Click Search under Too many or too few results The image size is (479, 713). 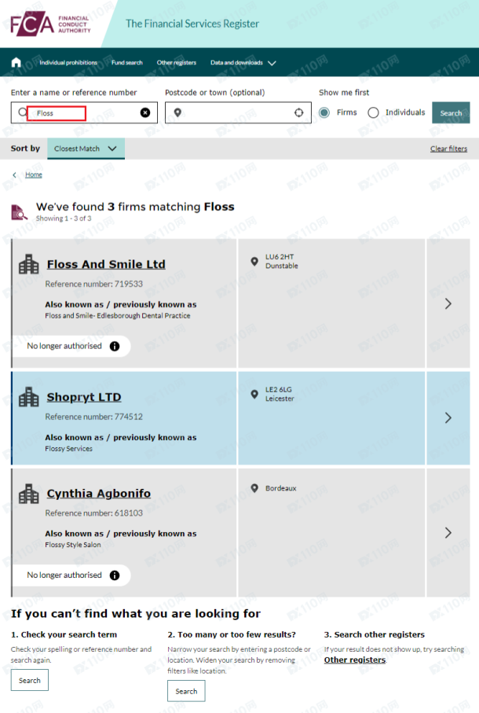tap(186, 691)
